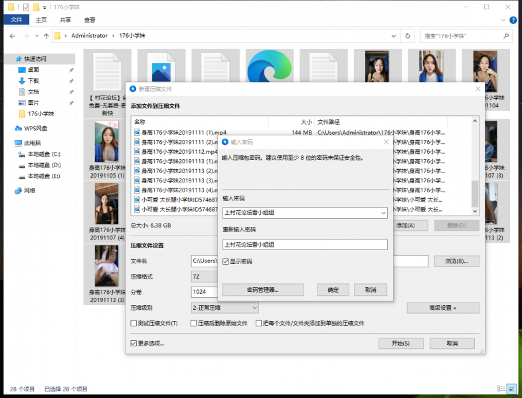This screenshot has height=398, width=522.
Task: Enable 测试压缩文件 checkbox
Action: (133, 324)
